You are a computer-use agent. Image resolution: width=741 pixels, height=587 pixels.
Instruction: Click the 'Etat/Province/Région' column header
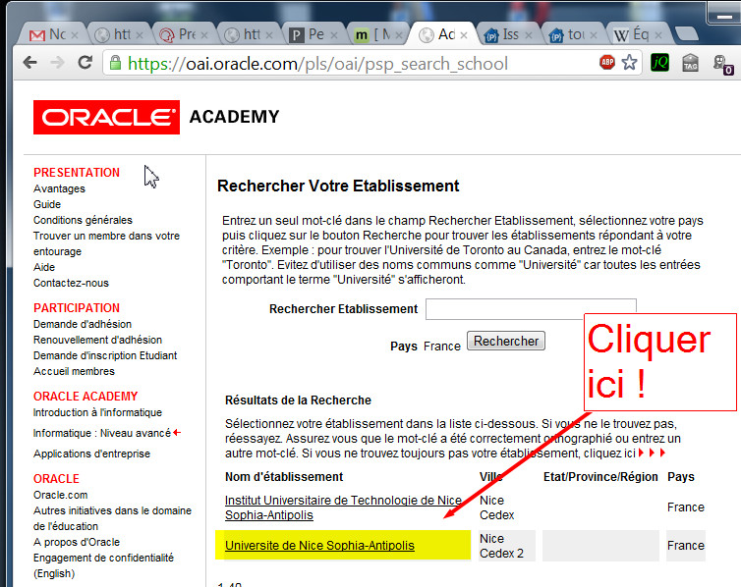[600, 477]
